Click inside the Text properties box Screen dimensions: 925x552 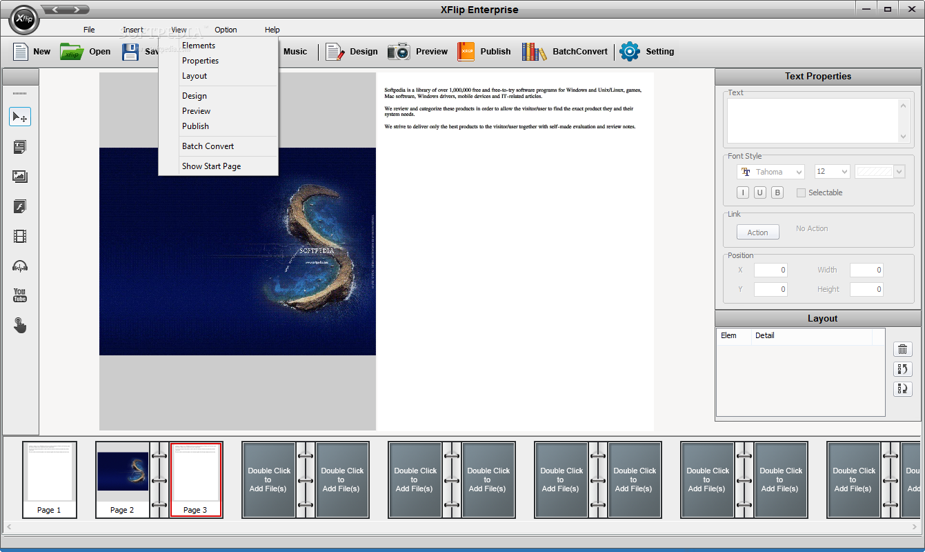813,121
